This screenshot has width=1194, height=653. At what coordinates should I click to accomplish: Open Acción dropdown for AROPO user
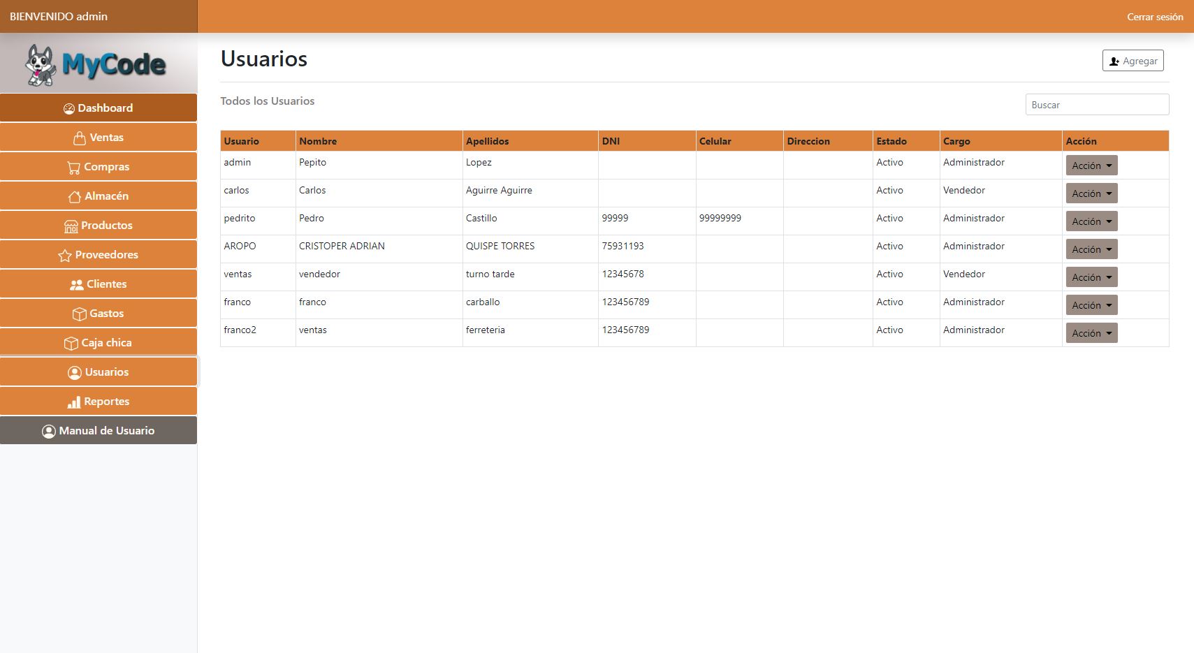1091,249
